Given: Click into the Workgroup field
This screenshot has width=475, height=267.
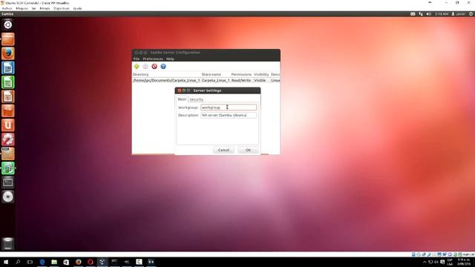Looking at the screenshot, I should (x=229, y=108).
